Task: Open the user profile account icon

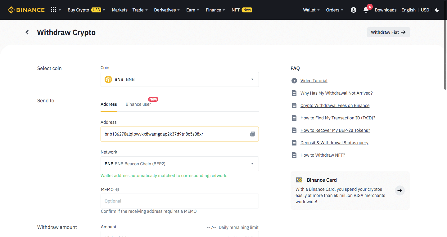Action: coord(354,10)
